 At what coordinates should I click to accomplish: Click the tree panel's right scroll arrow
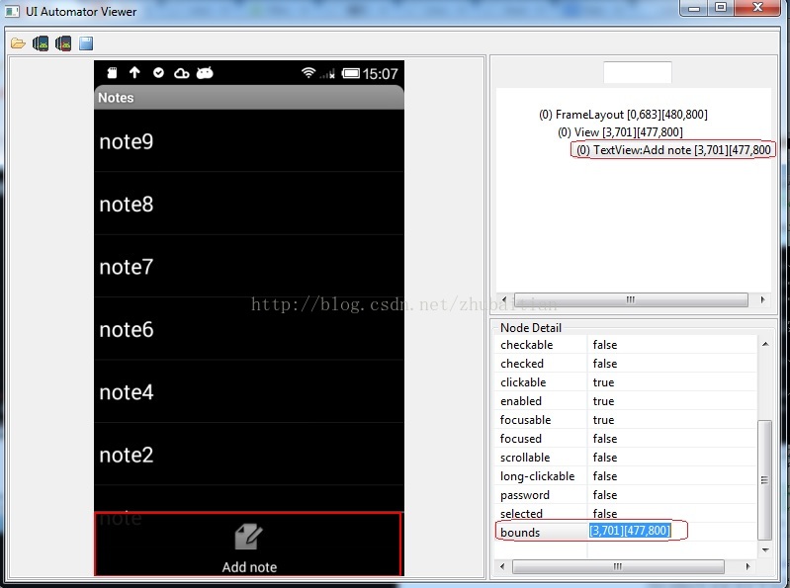762,299
